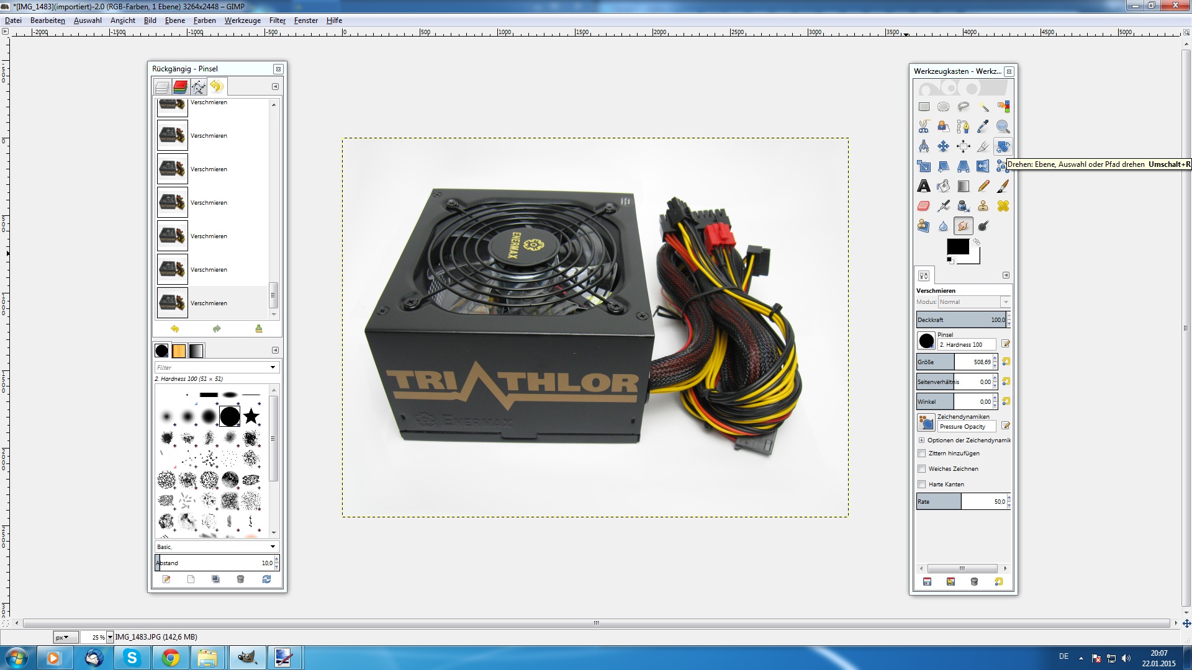Open the Bearbeiten menu

48,20
